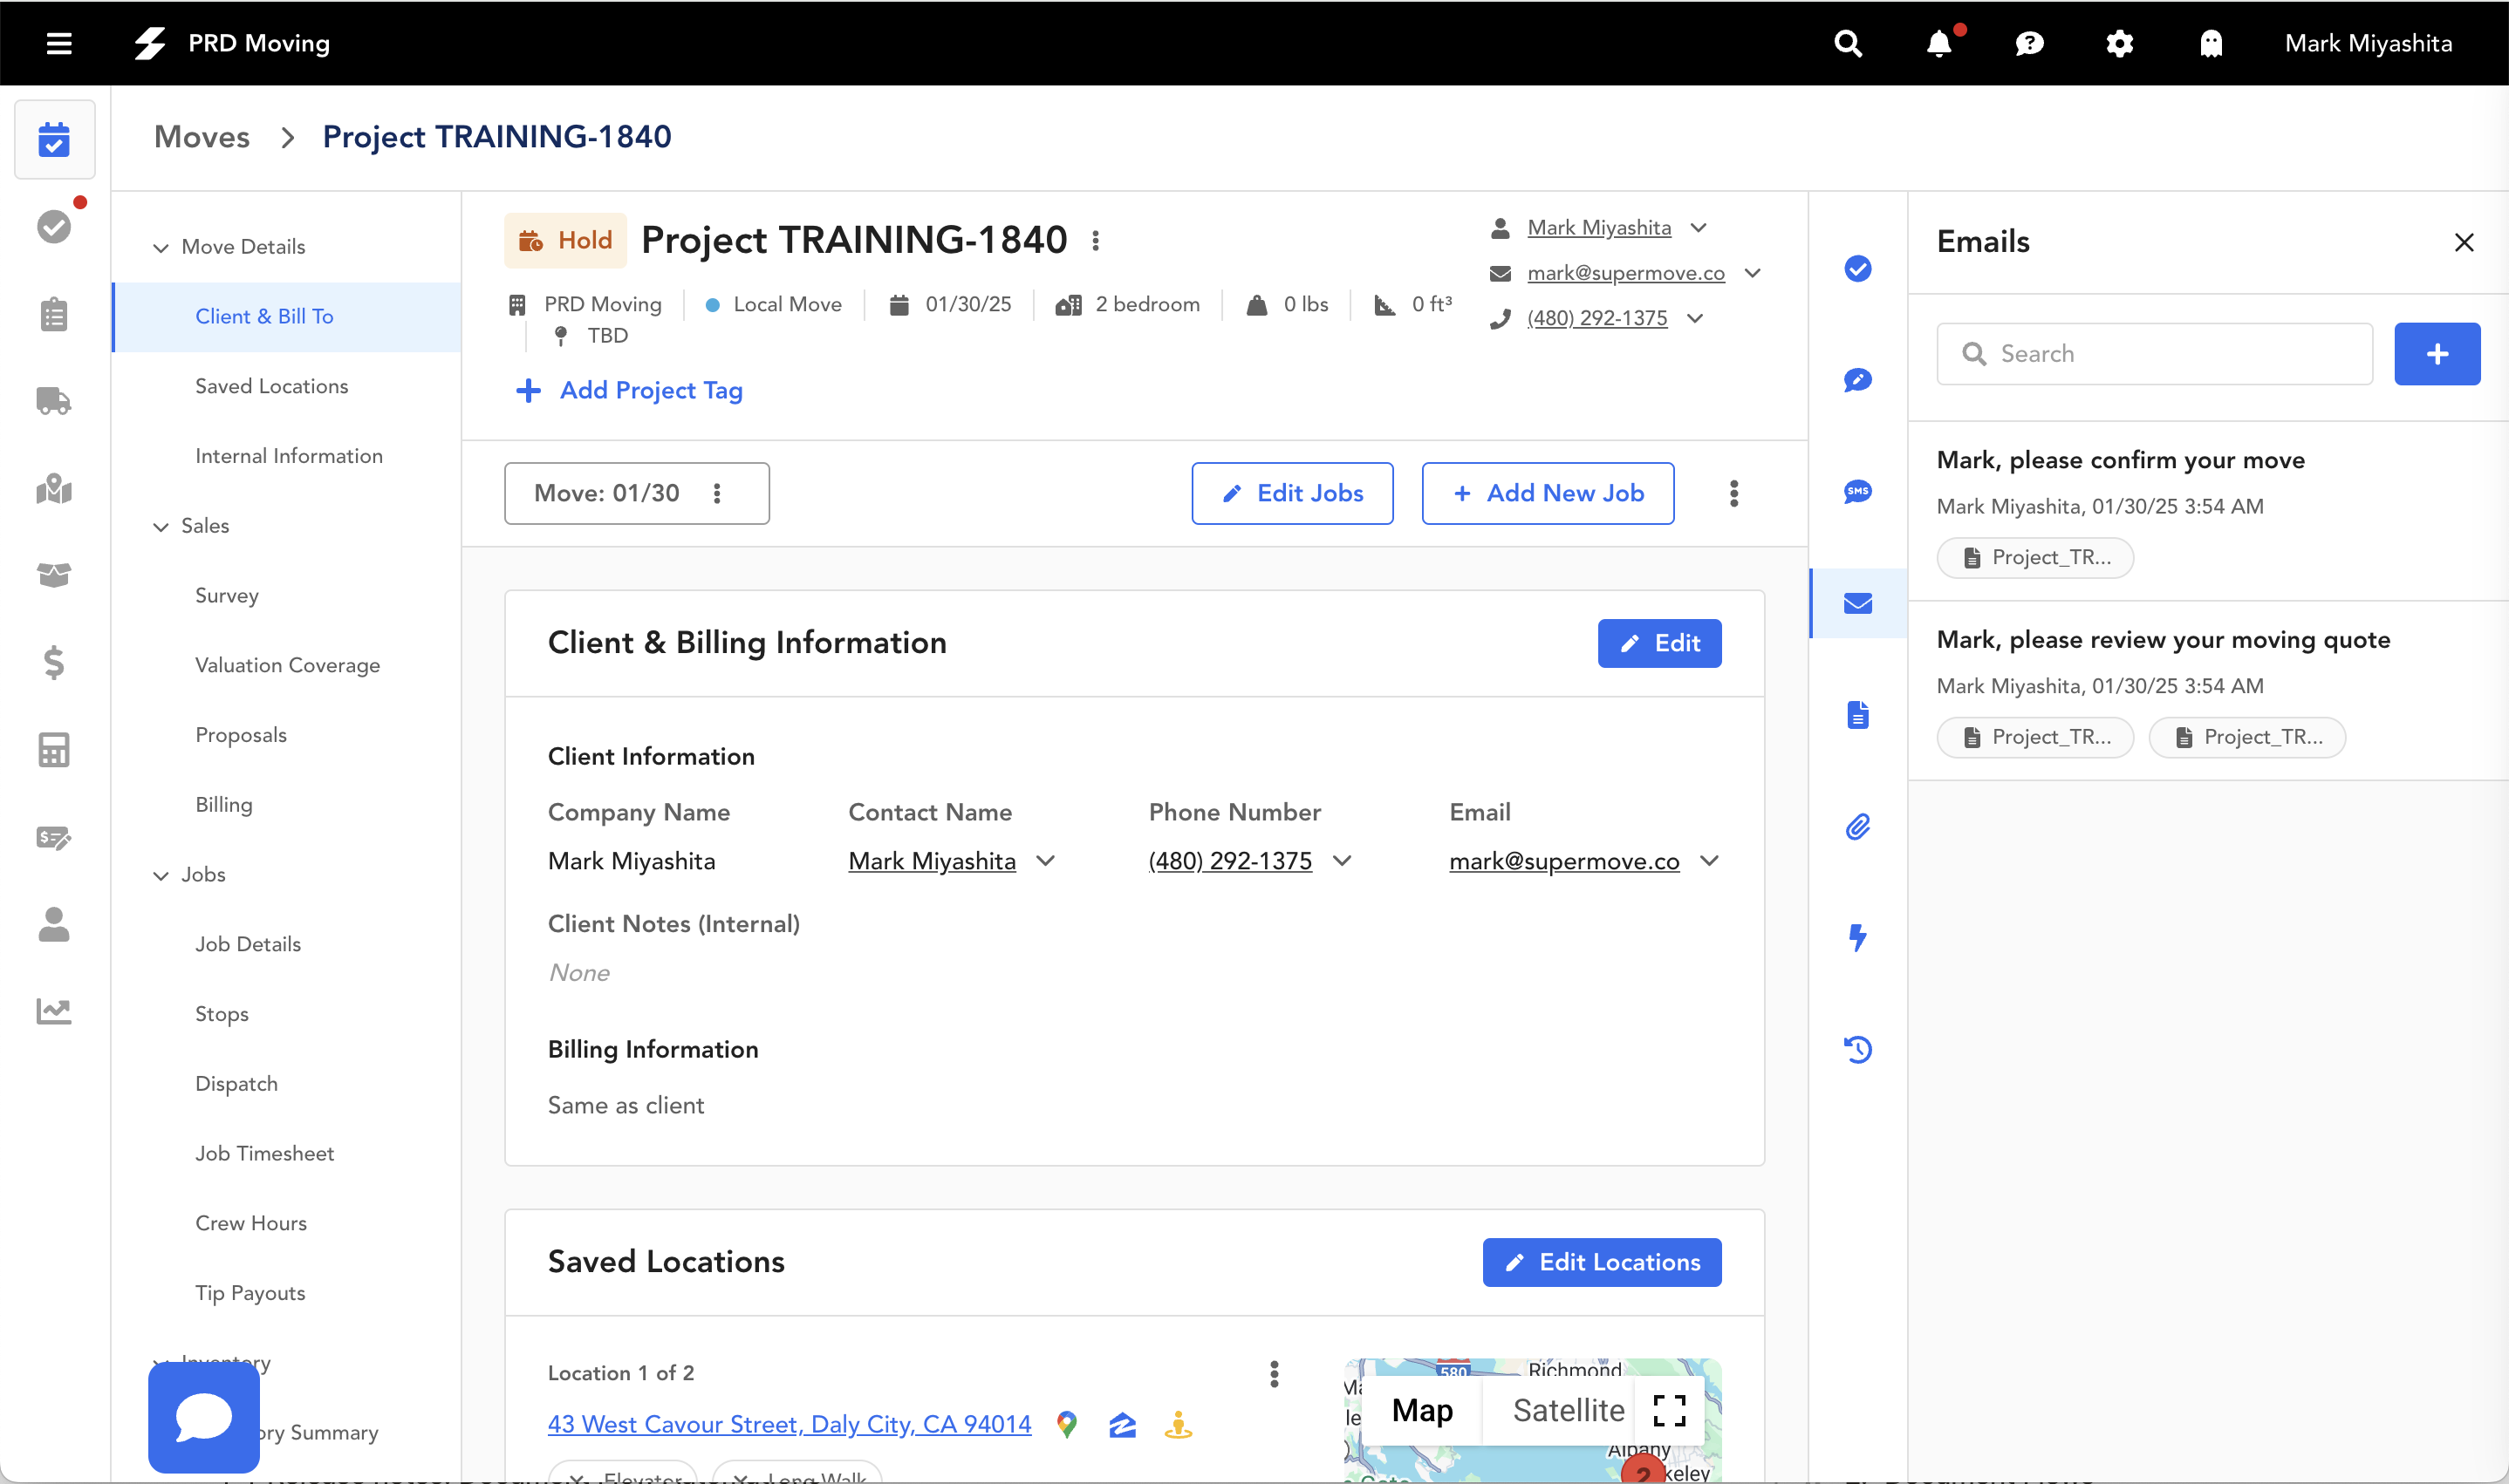Screen dimensions: 2509x1484
Task: Close the Emails panel
Action: (2464, 242)
